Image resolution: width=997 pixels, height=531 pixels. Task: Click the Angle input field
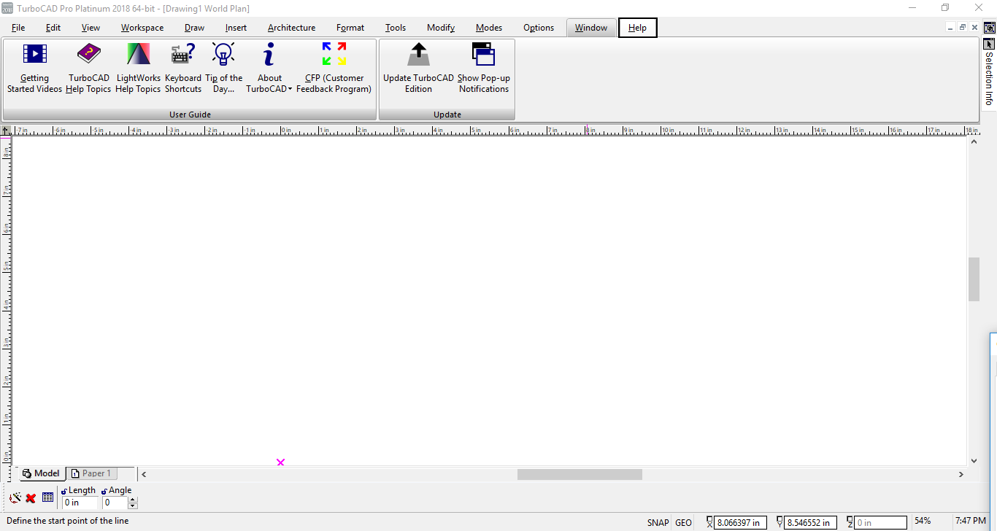[x=115, y=503]
